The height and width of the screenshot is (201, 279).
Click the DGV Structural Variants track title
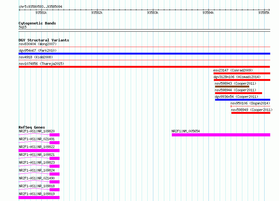pos(44,40)
